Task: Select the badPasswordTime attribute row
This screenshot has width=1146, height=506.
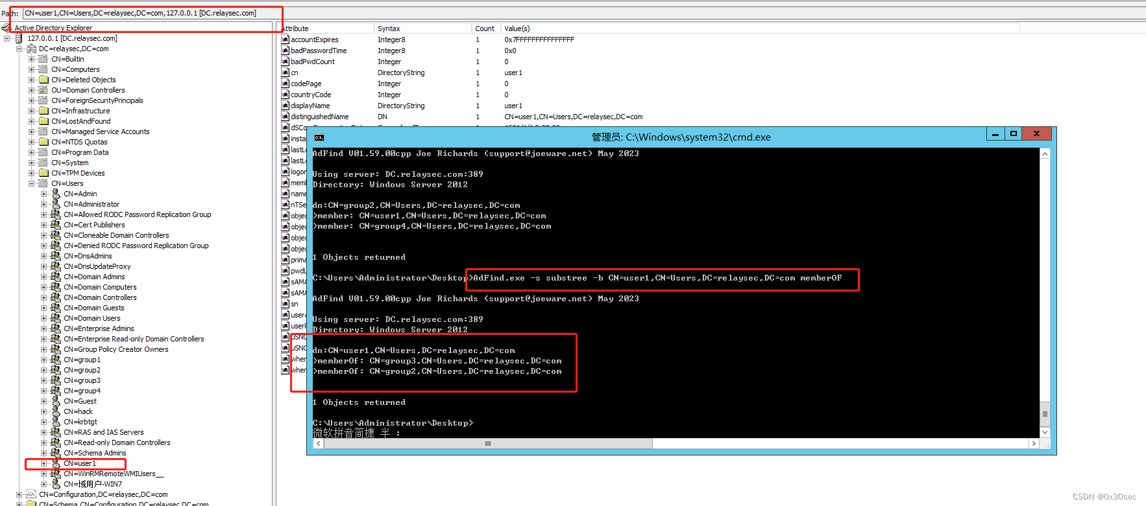Action: coord(649,51)
